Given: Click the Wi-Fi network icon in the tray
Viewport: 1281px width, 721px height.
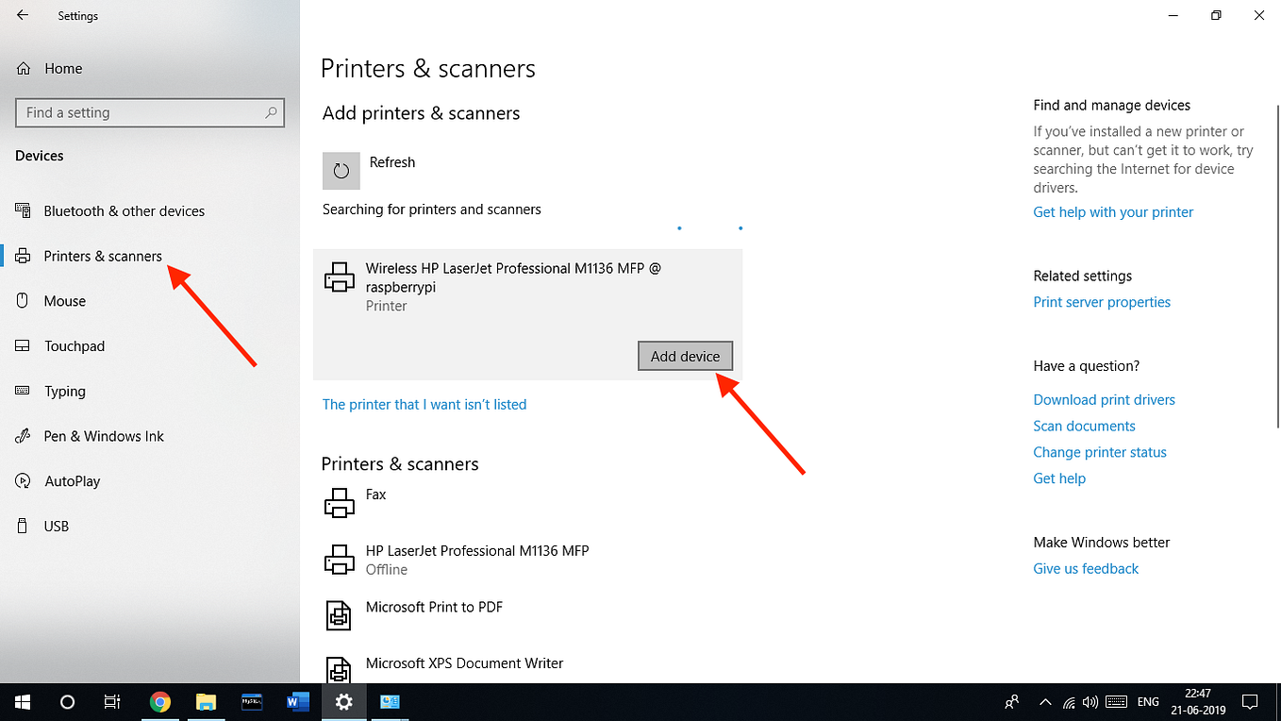Looking at the screenshot, I should (1069, 702).
